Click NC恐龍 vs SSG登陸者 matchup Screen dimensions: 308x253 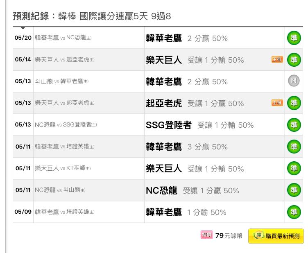66,124
